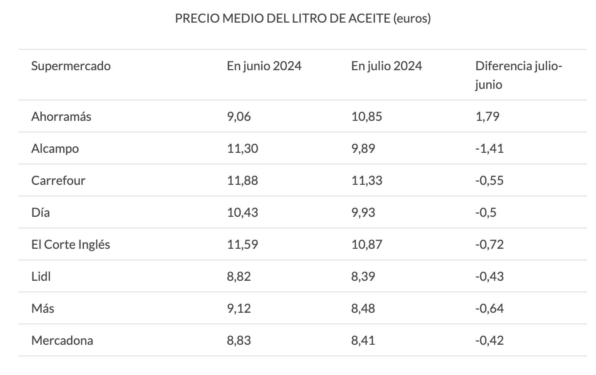Viewport: 596px width, 375px height.
Task: Select Ahorramás July price 10,85
Action: (x=366, y=116)
